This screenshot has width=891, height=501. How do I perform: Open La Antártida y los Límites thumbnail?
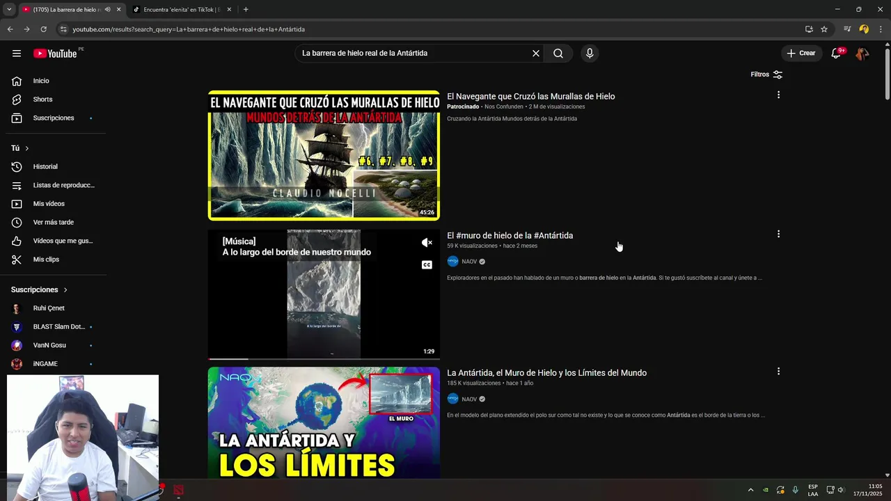tap(324, 423)
